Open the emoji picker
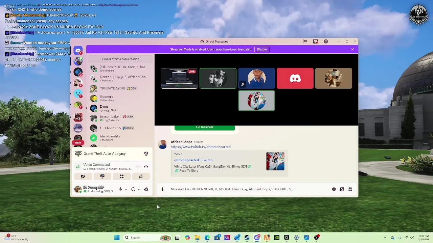This screenshot has width=433, height=243. (x=334, y=189)
